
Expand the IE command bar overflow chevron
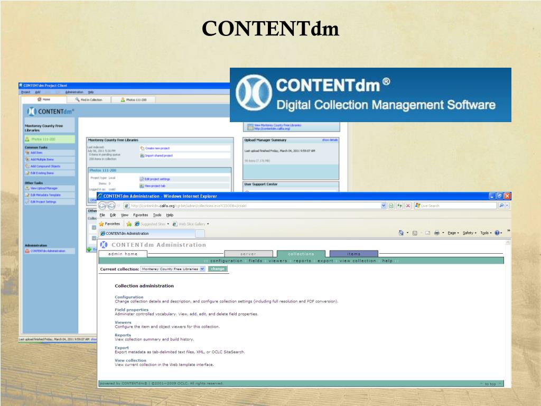(x=509, y=230)
